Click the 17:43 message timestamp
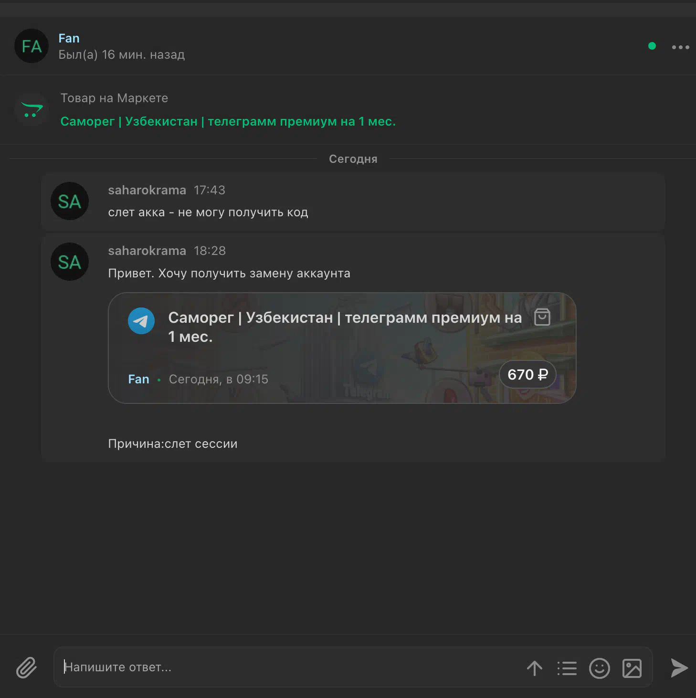 point(210,190)
